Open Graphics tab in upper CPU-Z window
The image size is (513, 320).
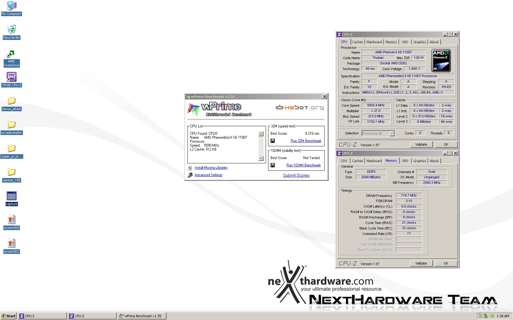[x=420, y=42]
